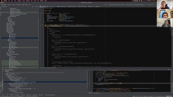Select the worker.go editor tab
Screen dimensions: 173x97
tap(43, 6)
